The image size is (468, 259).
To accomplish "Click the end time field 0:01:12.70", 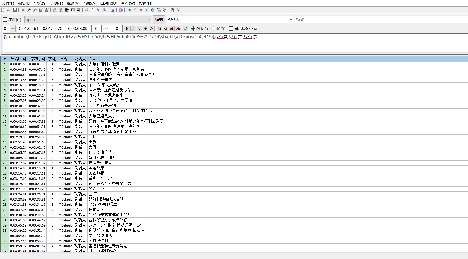I will point(53,29).
